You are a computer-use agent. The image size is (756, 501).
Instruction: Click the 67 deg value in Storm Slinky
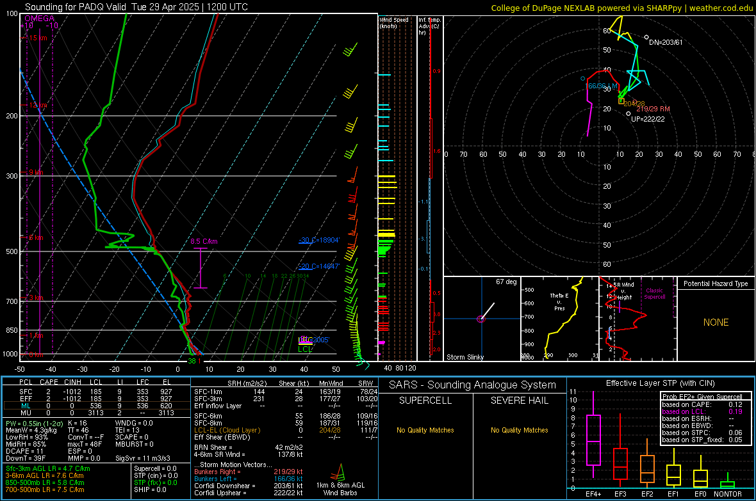tap(506, 282)
